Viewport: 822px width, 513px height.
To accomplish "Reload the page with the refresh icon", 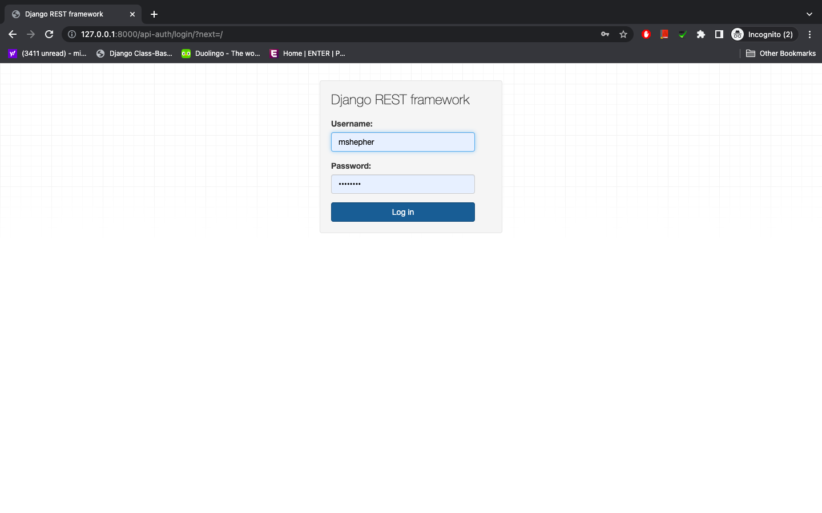I will 49,34.
